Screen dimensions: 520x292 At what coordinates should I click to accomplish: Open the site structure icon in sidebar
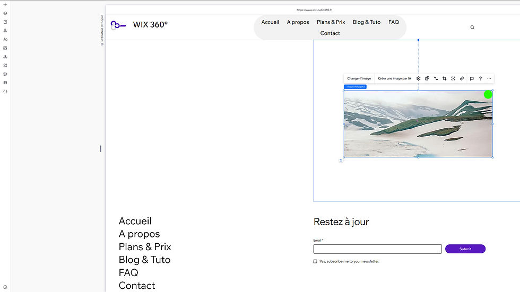point(5,30)
